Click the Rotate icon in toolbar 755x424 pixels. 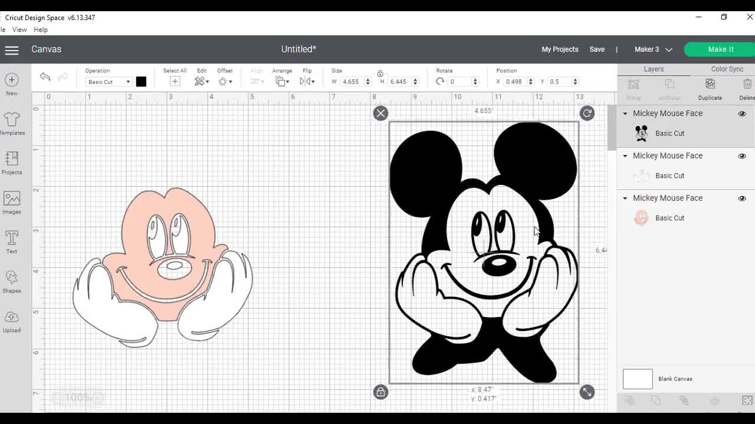(x=440, y=81)
